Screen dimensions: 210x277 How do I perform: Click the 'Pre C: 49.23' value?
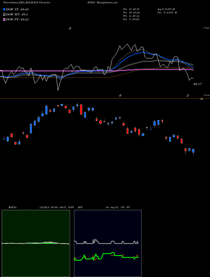point(131,19)
